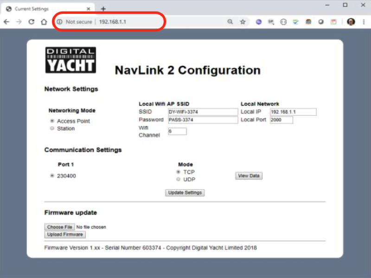Select TCP mode

179,172
